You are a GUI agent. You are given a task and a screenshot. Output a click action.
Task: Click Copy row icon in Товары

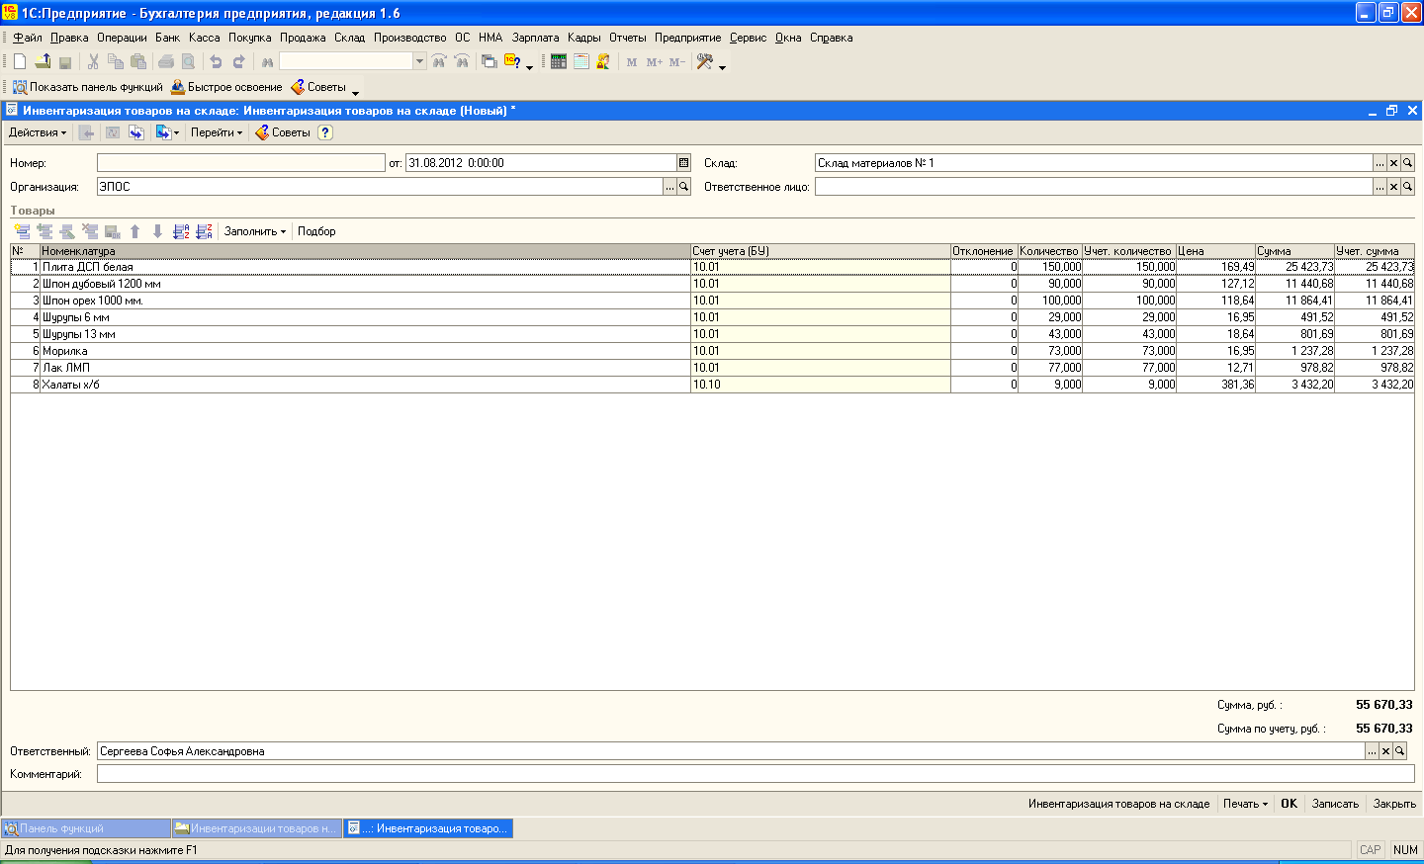(x=44, y=231)
